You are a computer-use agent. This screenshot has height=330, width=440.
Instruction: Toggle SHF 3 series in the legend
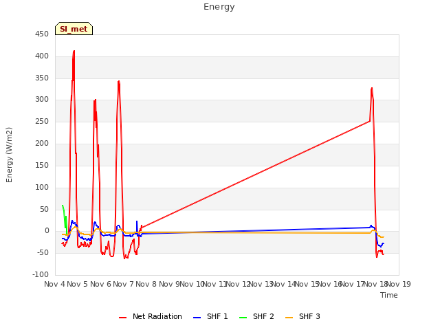pos(302,316)
